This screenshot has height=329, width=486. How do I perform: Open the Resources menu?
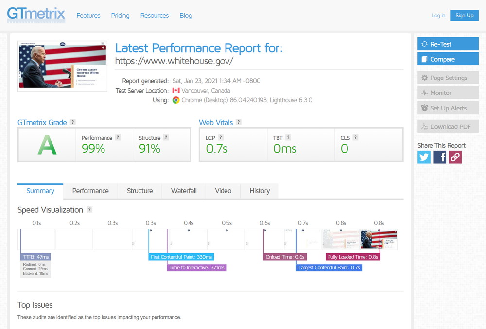(x=155, y=16)
